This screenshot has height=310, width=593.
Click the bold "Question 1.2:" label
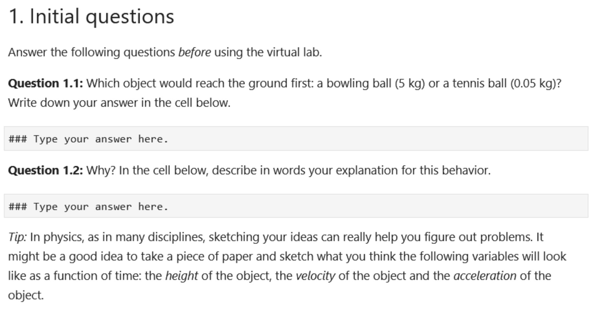(46, 170)
